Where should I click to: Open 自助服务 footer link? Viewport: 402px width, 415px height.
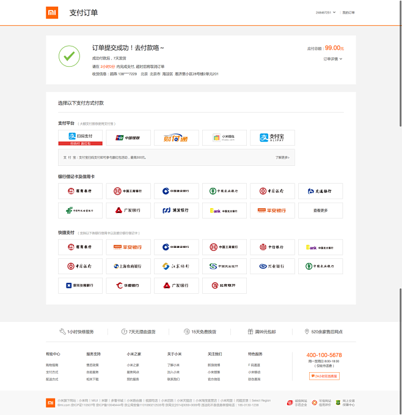92,372
